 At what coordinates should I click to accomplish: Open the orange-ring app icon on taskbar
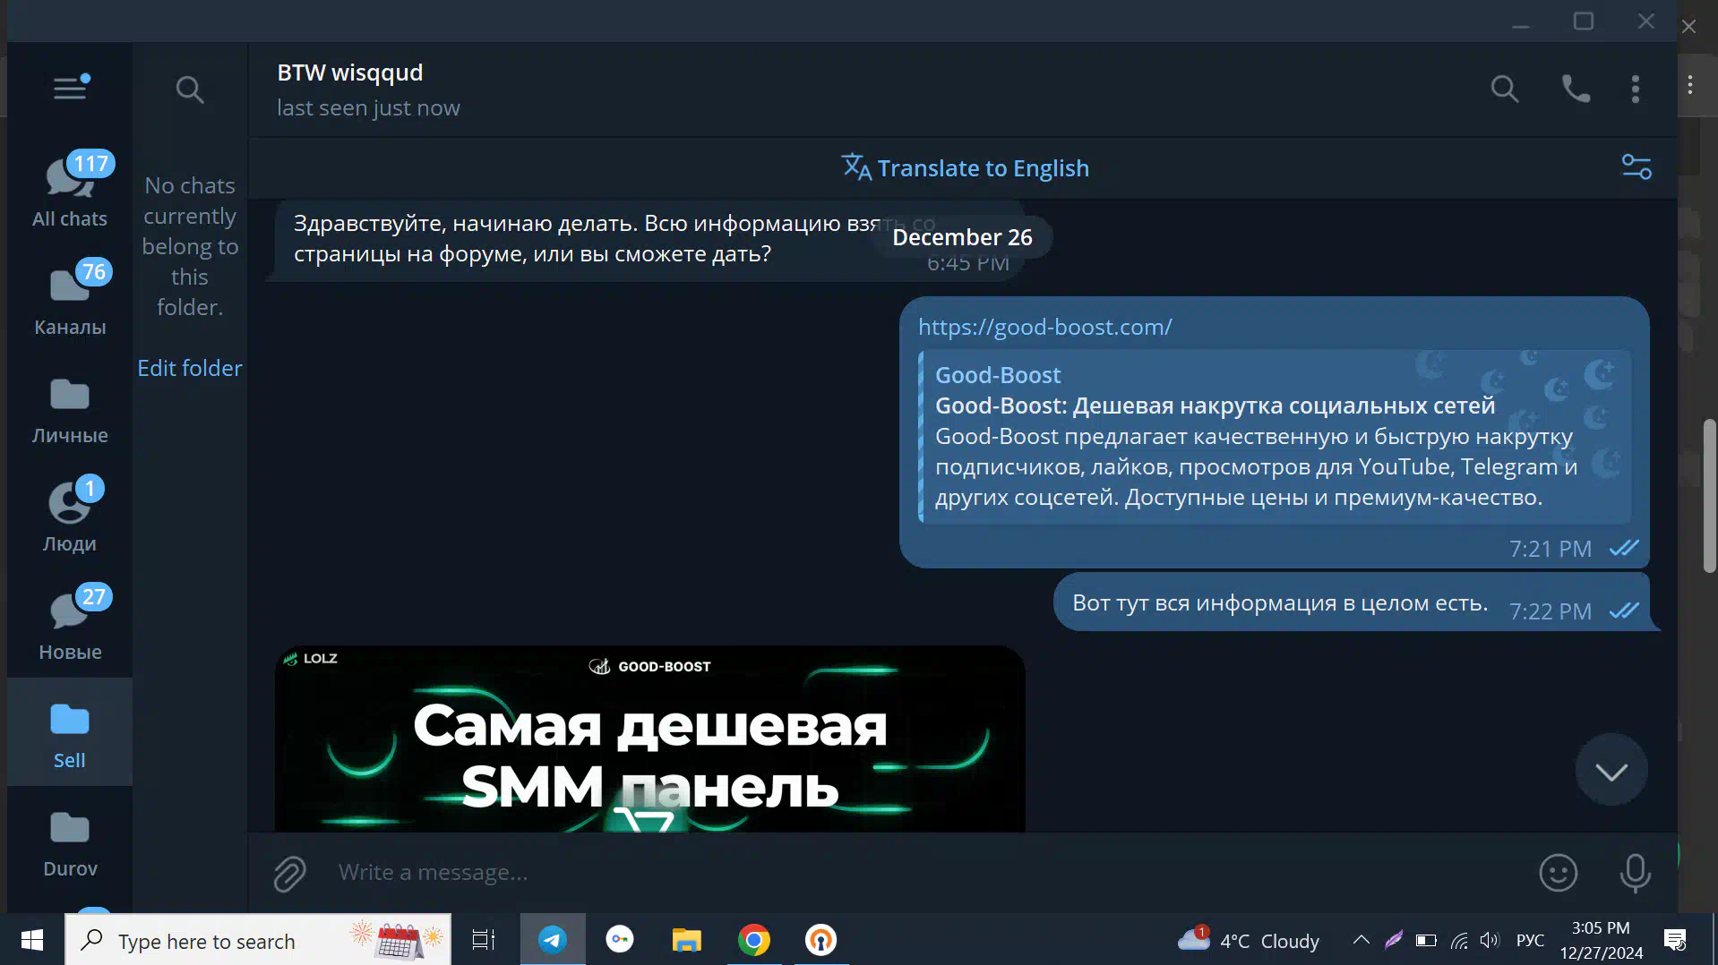click(x=820, y=940)
